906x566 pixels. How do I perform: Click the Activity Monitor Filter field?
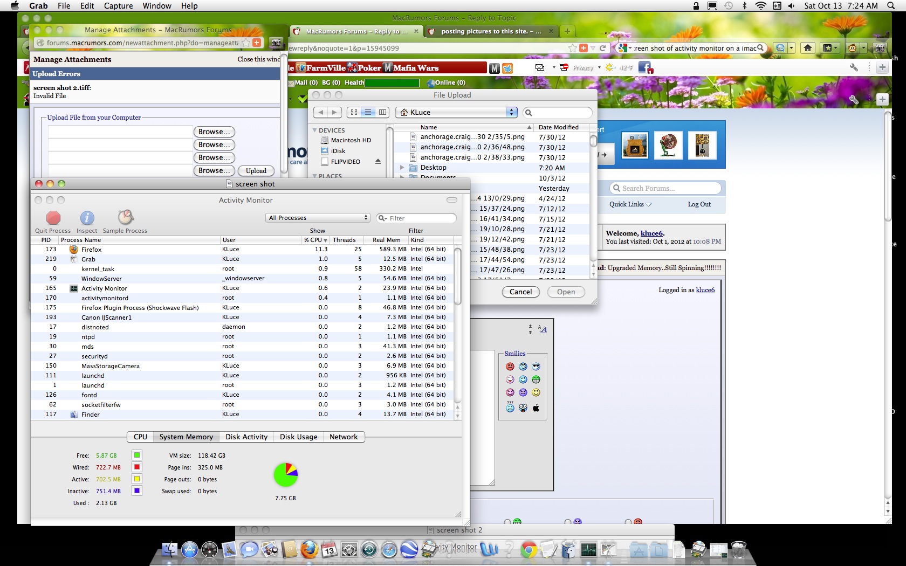coord(416,218)
